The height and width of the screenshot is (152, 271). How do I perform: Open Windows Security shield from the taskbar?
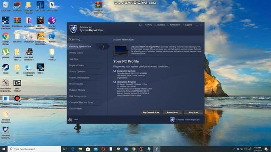coord(119,149)
